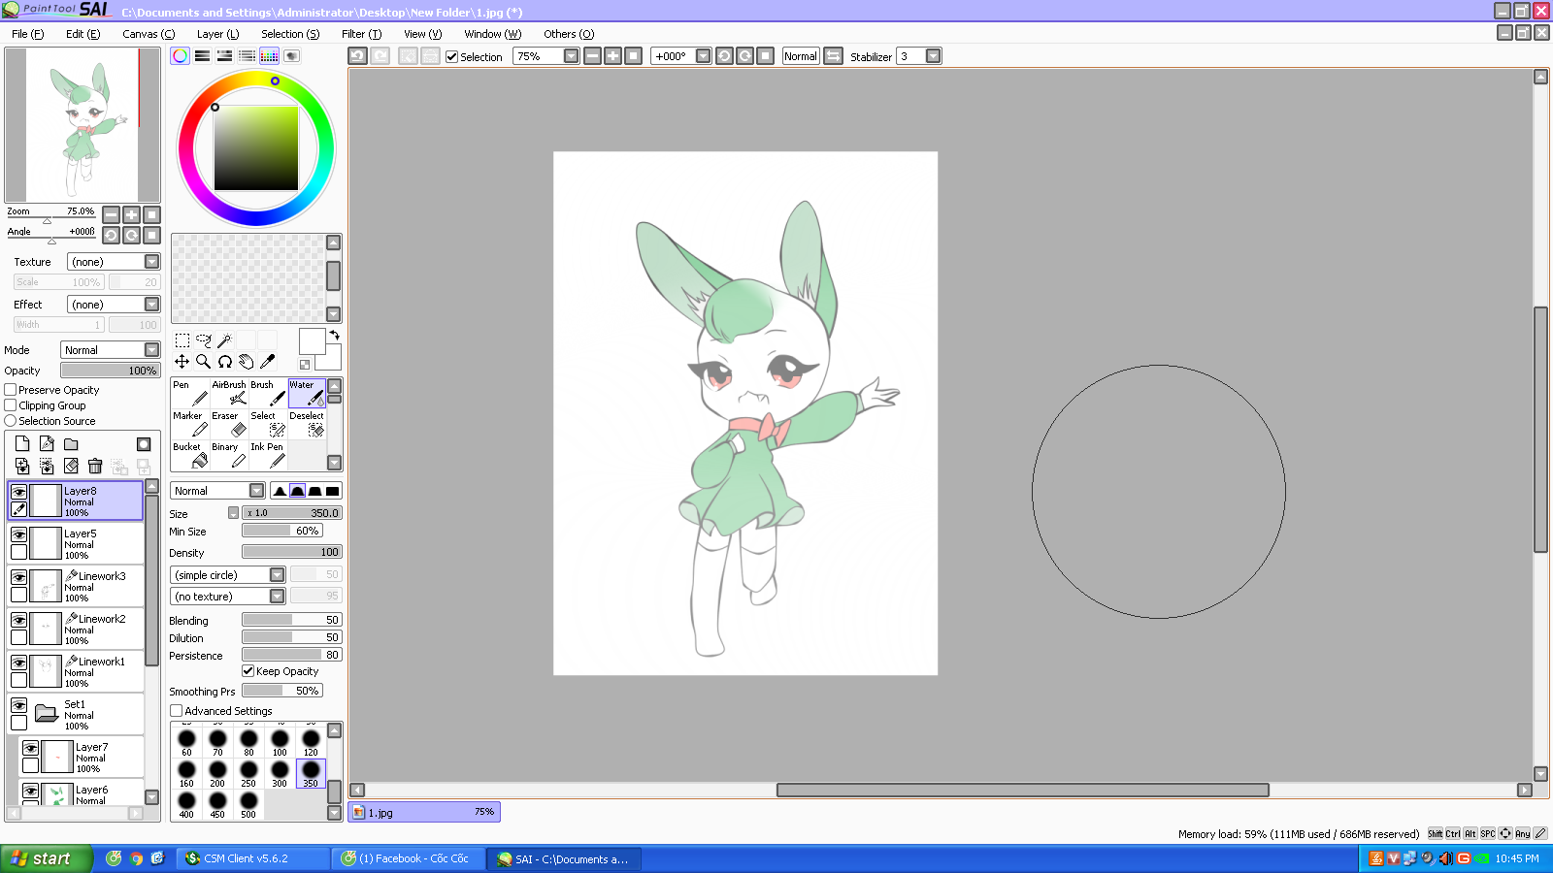The height and width of the screenshot is (873, 1553).
Task: Open the canvas zoom 75% dropdown
Action: pyautogui.click(x=571, y=56)
